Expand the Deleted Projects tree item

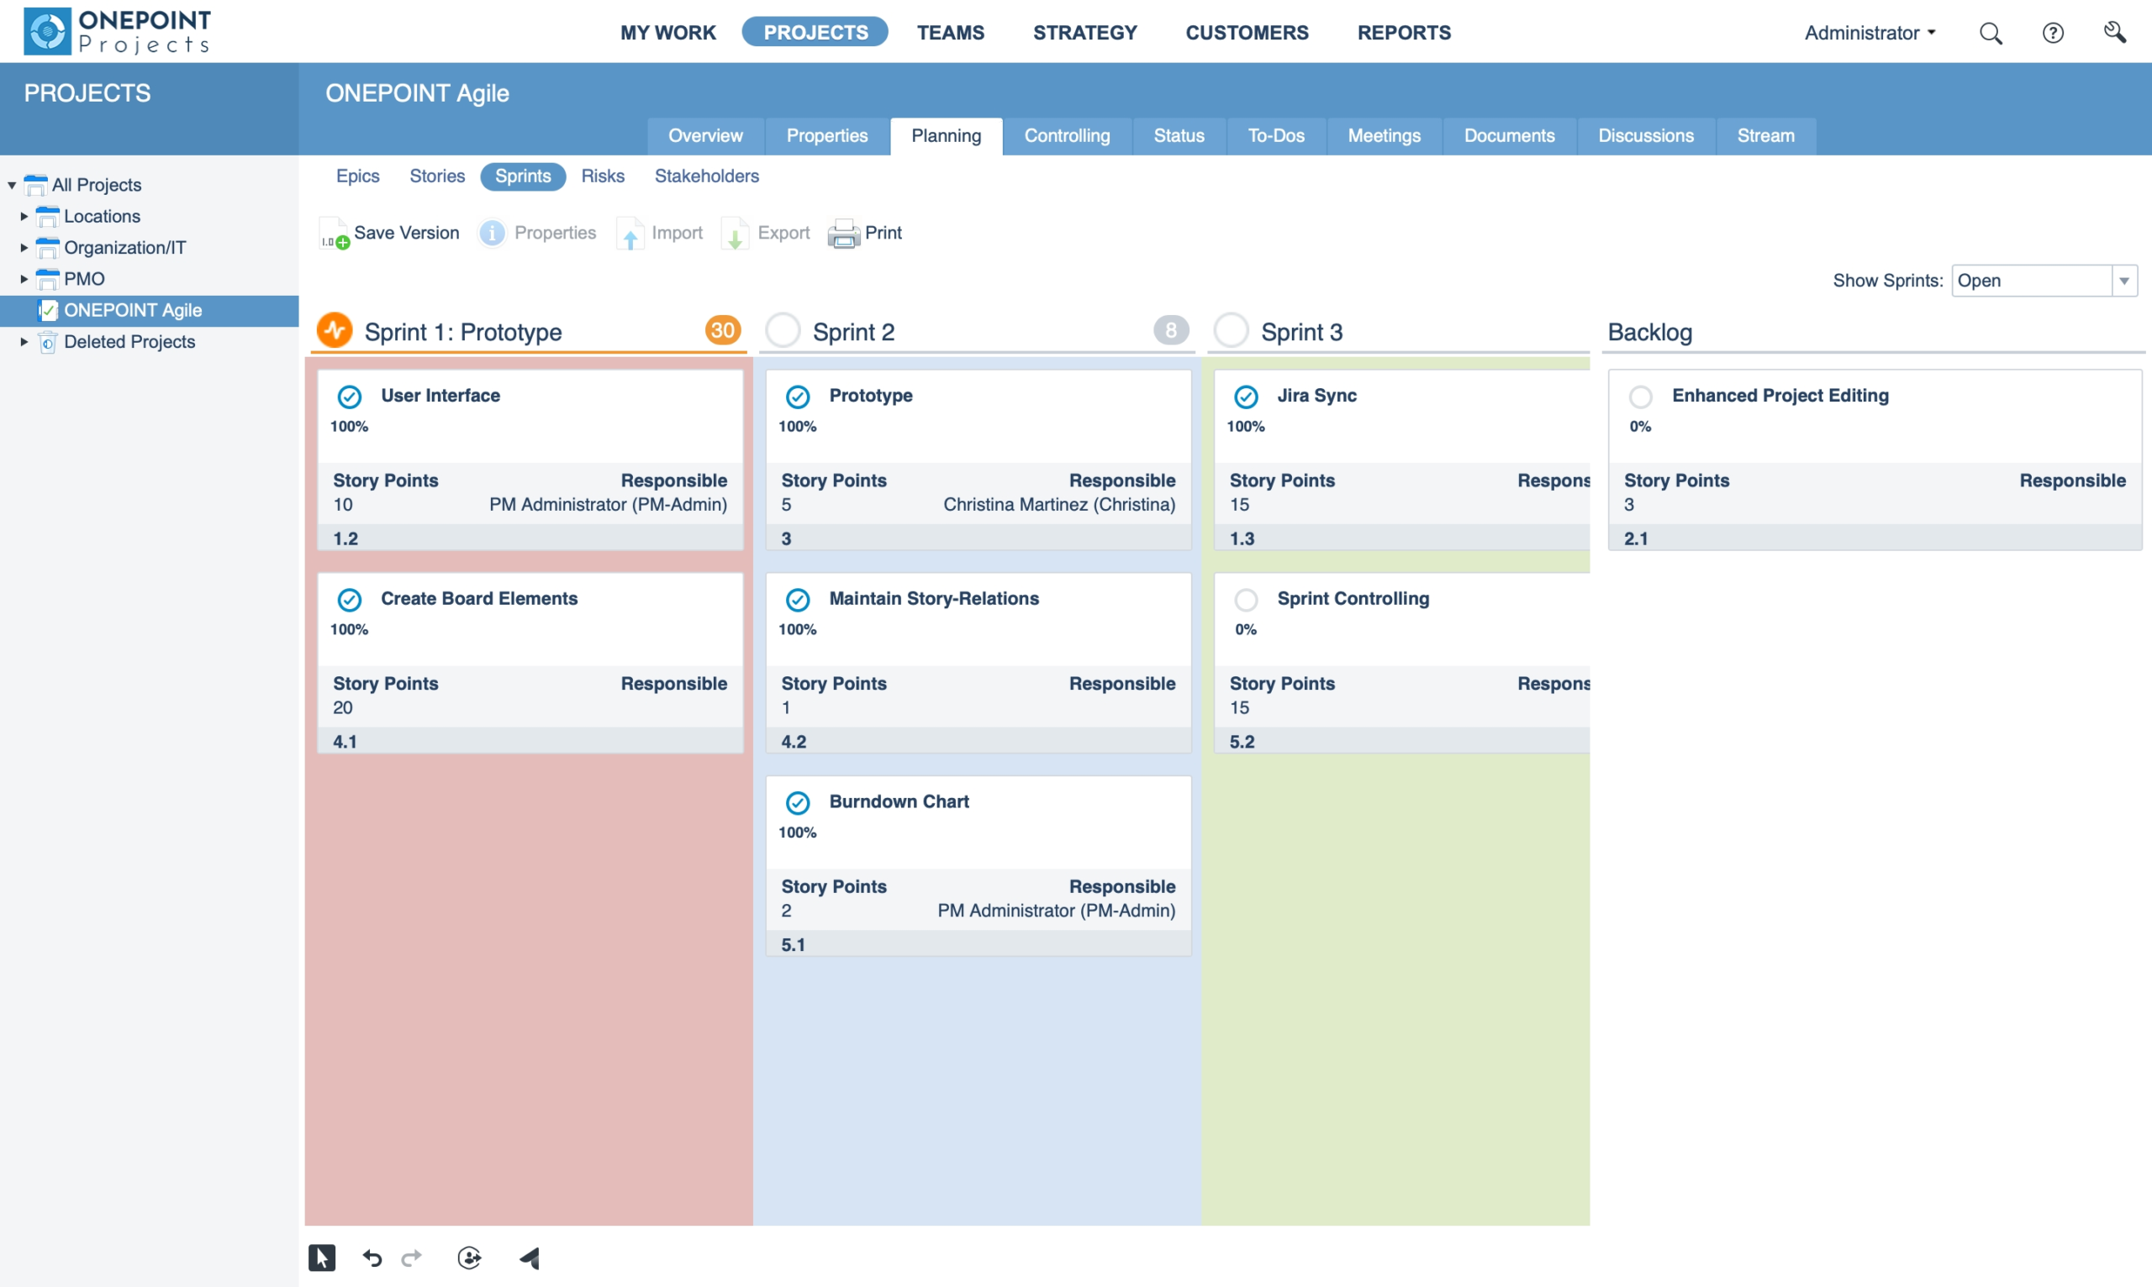pyautogui.click(x=24, y=342)
